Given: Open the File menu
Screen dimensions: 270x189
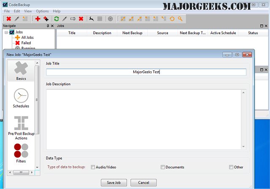Looking at the screenshot, I should coord(7,11).
